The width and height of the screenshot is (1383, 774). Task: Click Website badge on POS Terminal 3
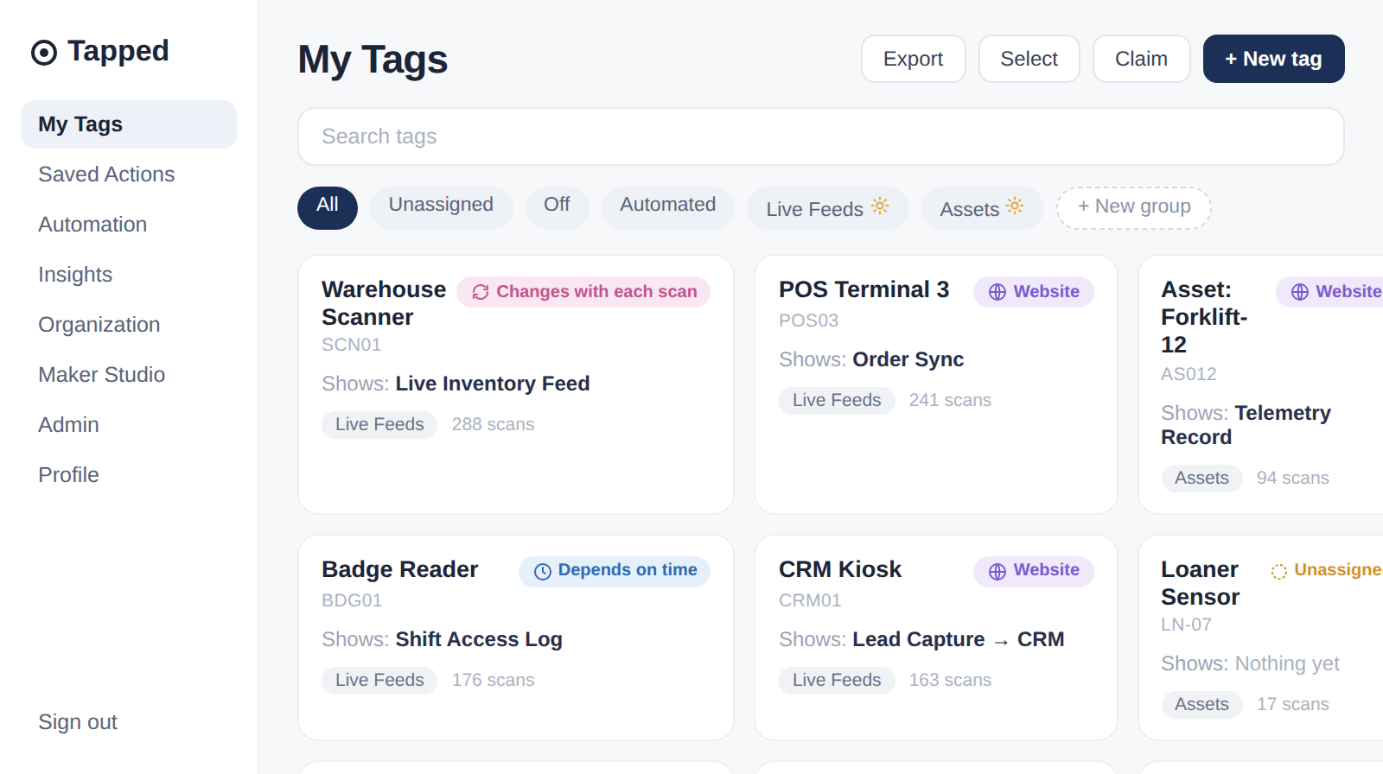coord(1034,292)
